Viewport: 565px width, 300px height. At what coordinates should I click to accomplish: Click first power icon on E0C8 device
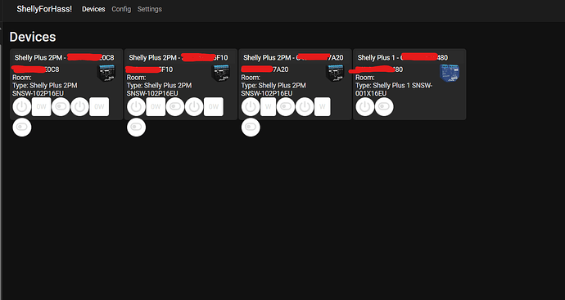pyautogui.click(x=22, y=107)
